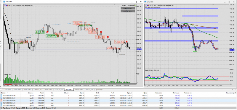Click the summary row circle icon near Прибыль

1,108
